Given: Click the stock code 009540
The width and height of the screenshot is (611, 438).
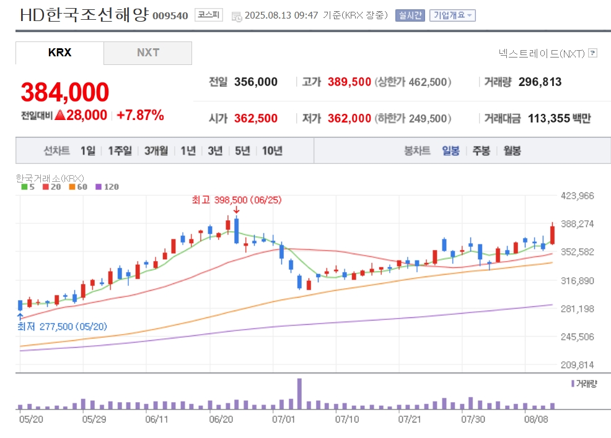Looking at the screenshot, I should (170, 16).
